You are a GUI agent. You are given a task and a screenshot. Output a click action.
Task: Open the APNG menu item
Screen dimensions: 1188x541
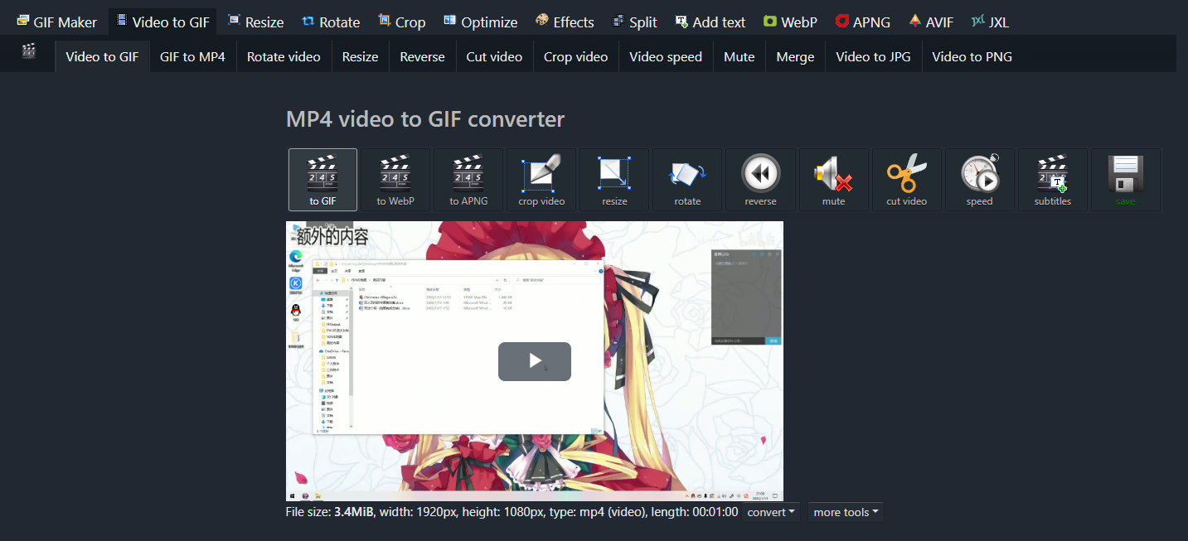862,22
